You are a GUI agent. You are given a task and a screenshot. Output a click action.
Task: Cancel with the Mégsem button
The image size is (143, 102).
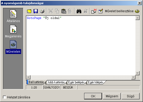click(x=112, y=96)
